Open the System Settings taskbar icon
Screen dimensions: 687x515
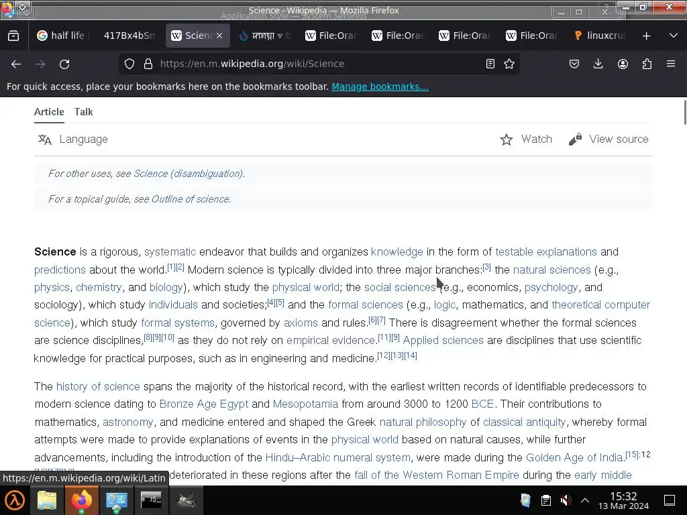pyautogui.click(x=116, y=500)
